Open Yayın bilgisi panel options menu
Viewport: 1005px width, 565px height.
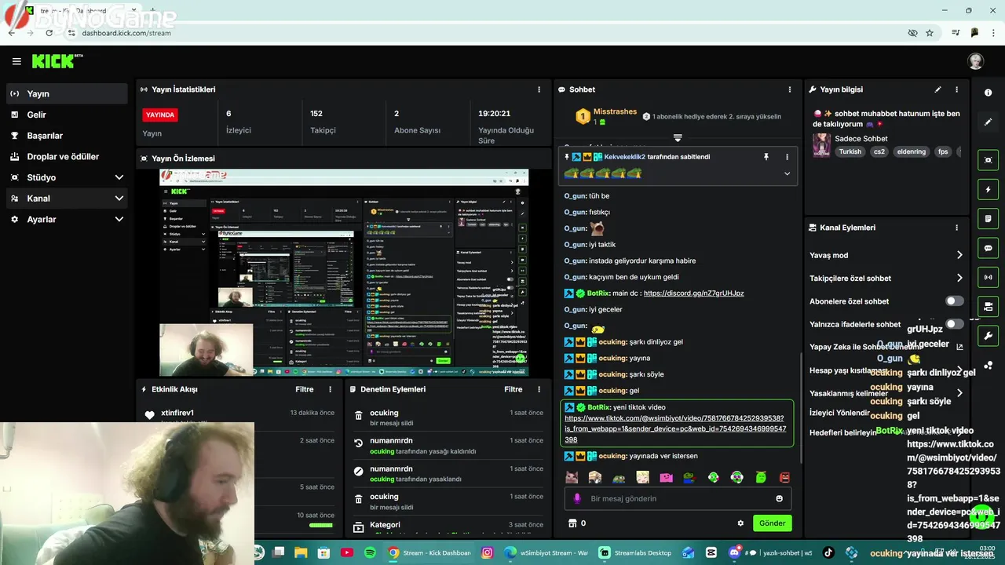pyautogui.click(x=956, y=89)
